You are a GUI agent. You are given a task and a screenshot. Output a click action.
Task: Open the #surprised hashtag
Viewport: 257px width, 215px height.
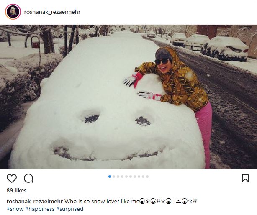click(x=69, y=209)
